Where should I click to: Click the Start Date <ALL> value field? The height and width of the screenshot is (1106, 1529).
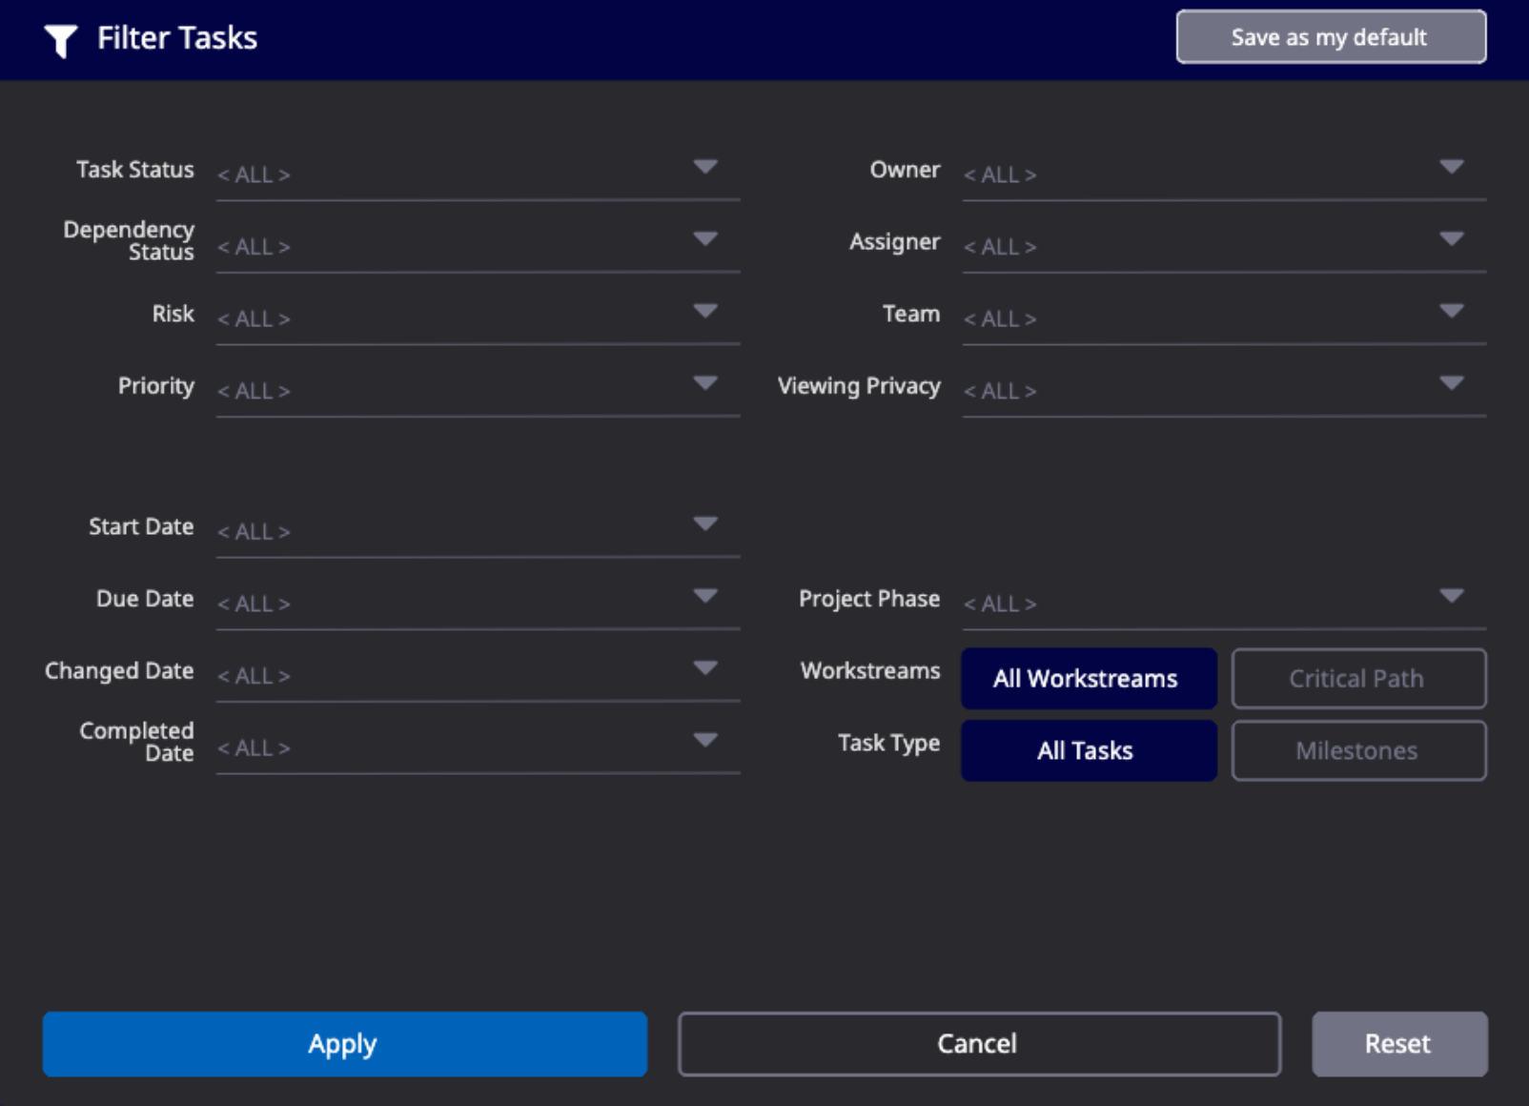pyautogui.click(x=478, y=531)
